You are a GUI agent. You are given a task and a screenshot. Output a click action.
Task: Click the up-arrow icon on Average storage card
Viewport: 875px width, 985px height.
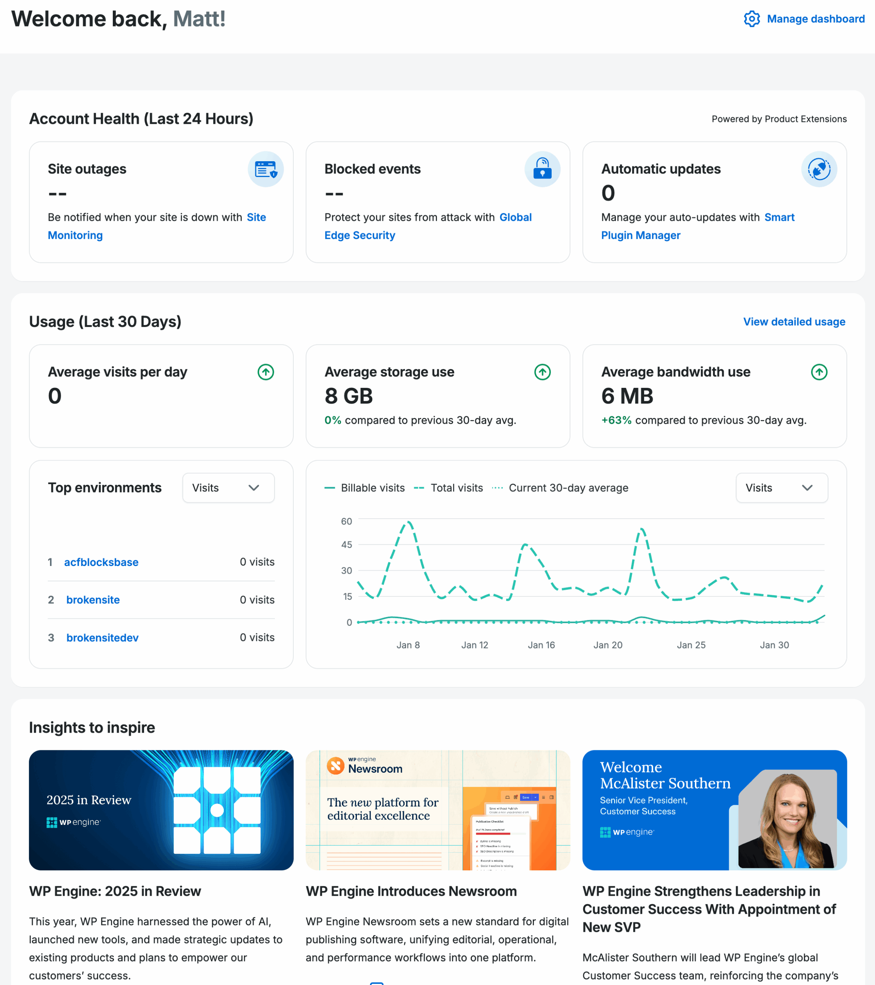(542, 372)
